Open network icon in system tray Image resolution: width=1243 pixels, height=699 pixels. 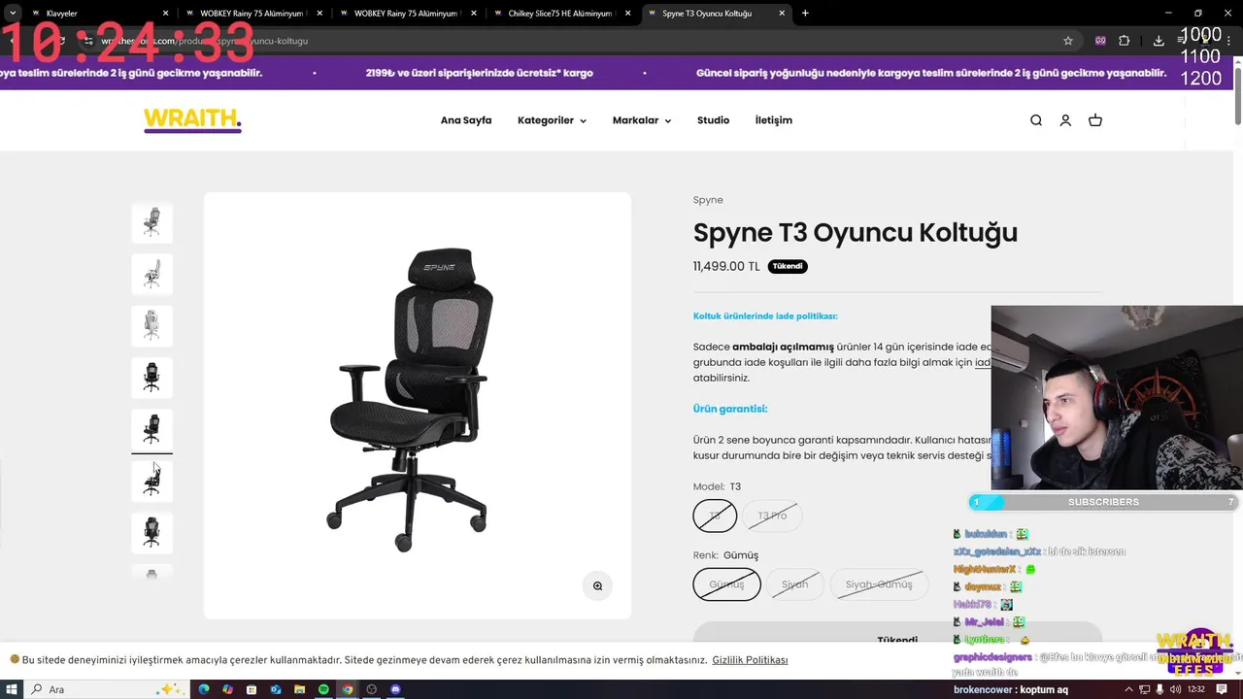coord(1143,689)
